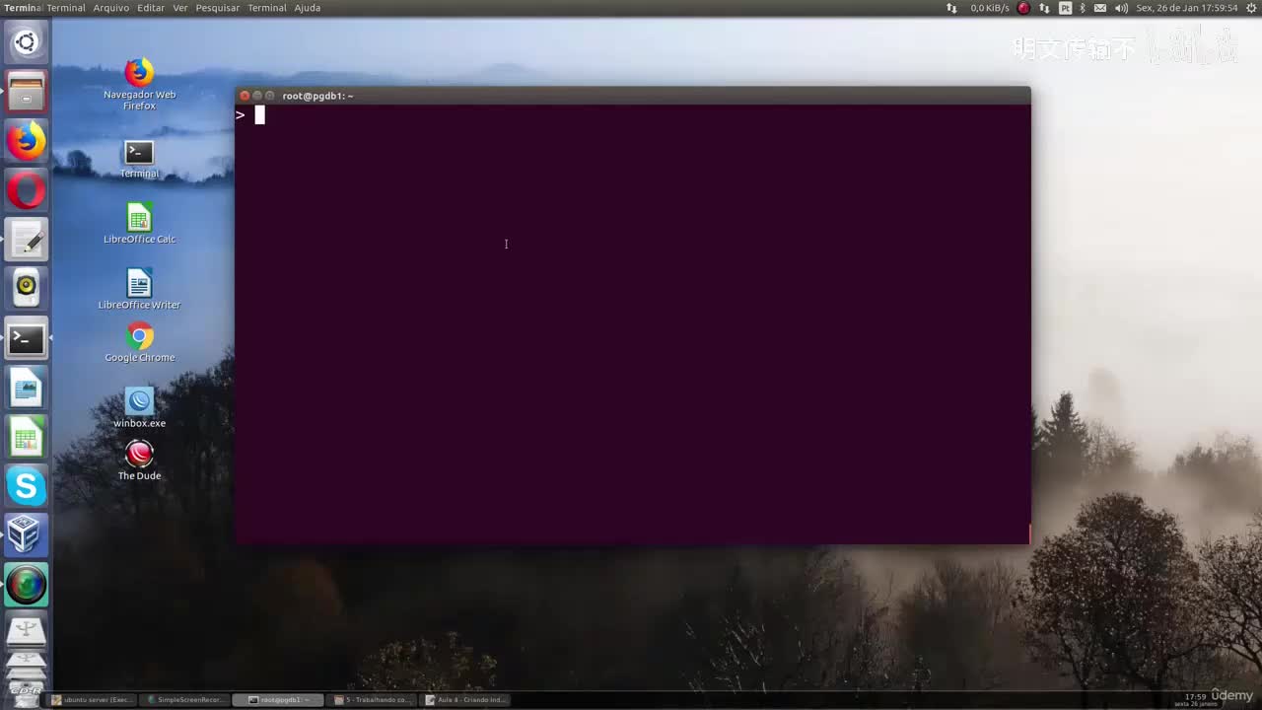
Task: Click the red recording indicator in the tray
Action: coord(1023,8)
